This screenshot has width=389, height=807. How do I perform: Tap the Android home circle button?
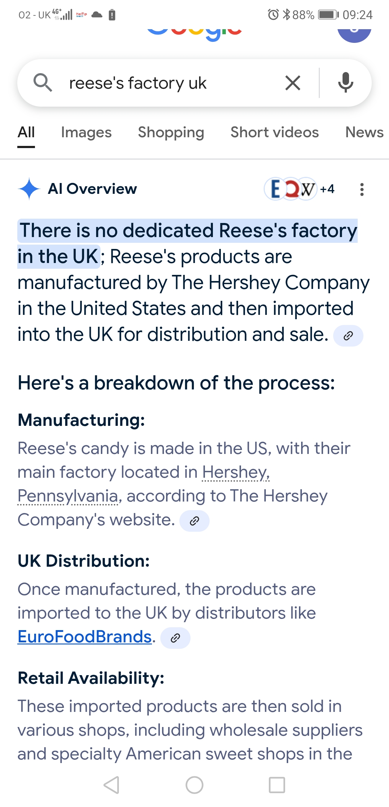click(194, 785)
